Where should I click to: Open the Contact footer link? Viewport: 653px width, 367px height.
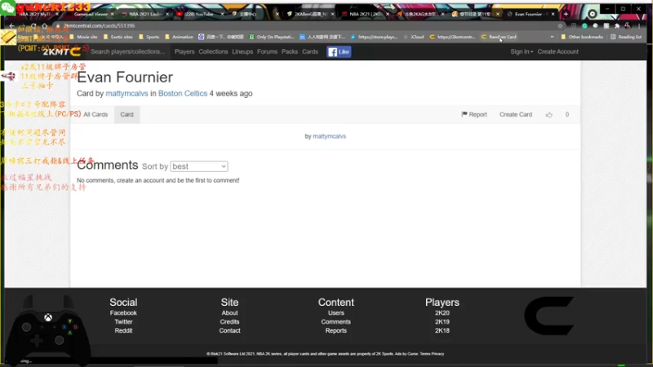(x=229, y=330)
